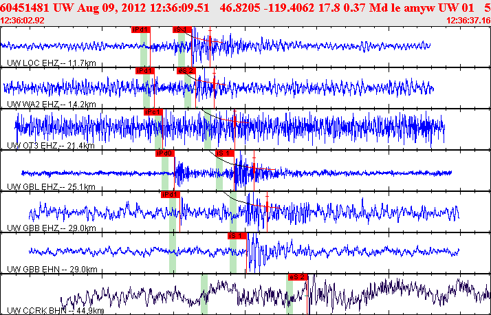This screenshot has width=491, height=315.
Task: Click the P pick flag on GBB EHZ trace
Action: click(x=171, y=194)
